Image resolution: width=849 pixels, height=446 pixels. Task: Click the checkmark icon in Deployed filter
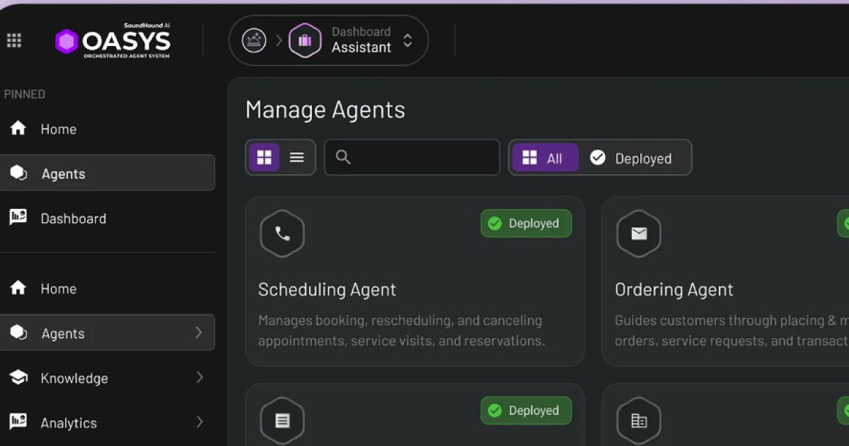pyautogui.click(x=598, y=157)
